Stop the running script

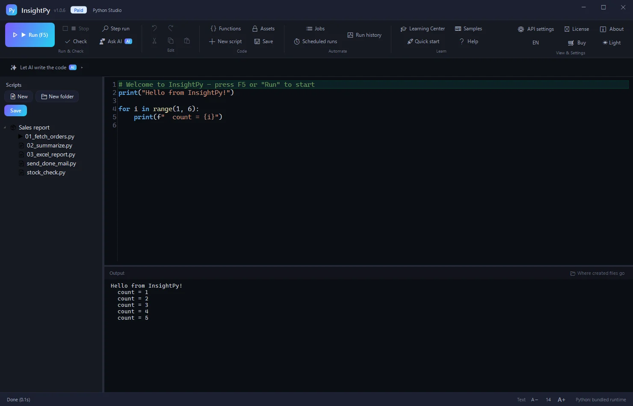[x=76, y=29]
